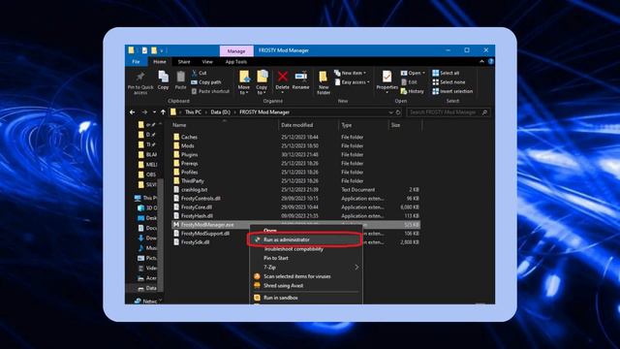The height and width of the screenshot is (349, 620).
Task: Open the App Tools tab
Action: click(x=236, y=62)
